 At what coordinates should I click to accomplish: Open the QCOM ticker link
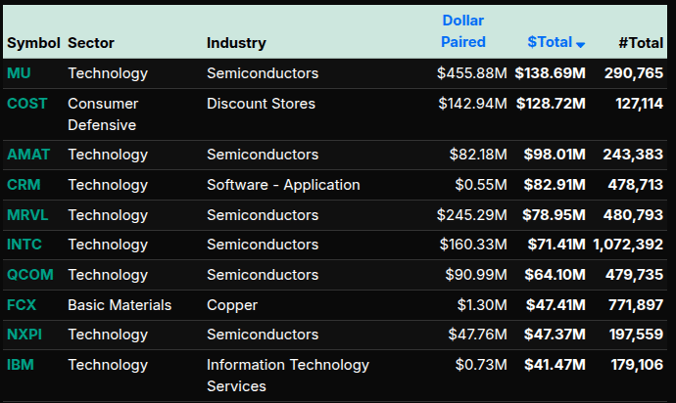pyautogui.click(x=29, y=275)
